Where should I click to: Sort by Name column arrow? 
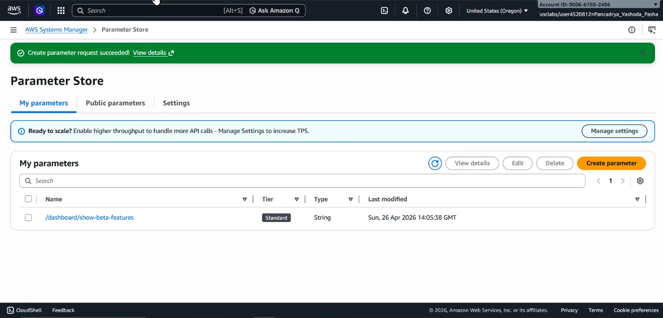tap(245, 200)
